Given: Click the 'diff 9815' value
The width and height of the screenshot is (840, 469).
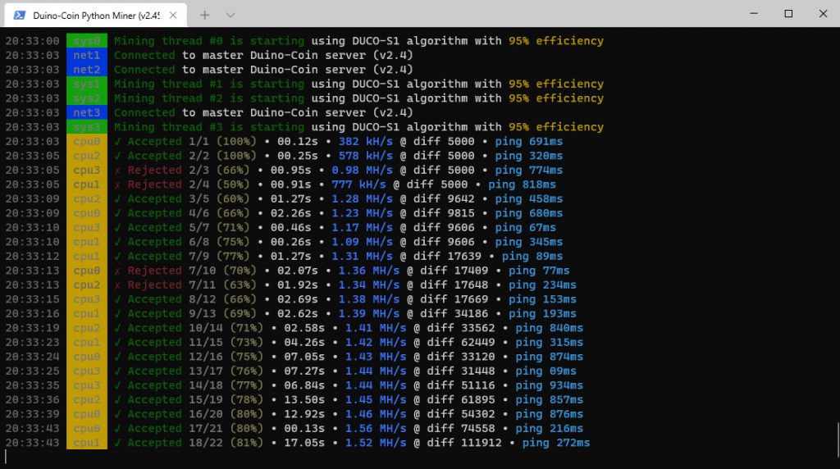Looking at the screenshot, I should click(444, 213).
